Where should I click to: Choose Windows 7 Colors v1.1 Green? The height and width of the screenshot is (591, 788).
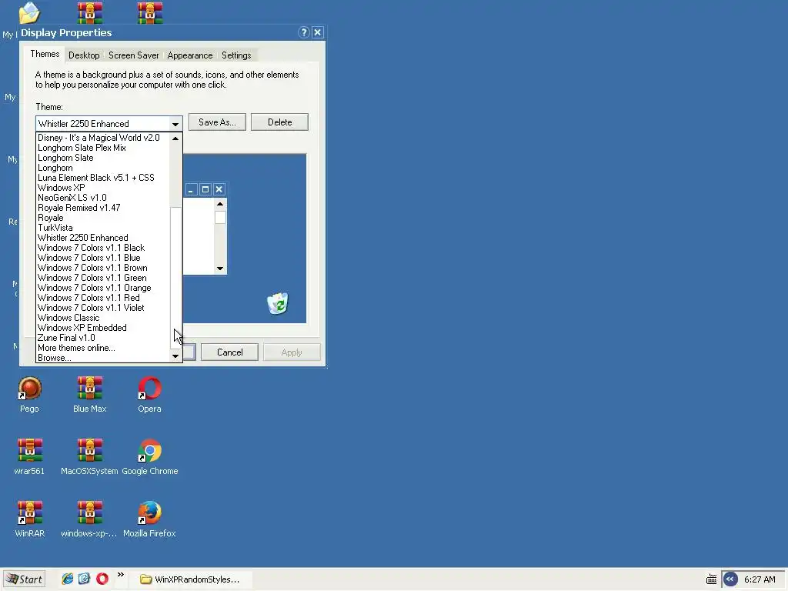coord(103,278)
